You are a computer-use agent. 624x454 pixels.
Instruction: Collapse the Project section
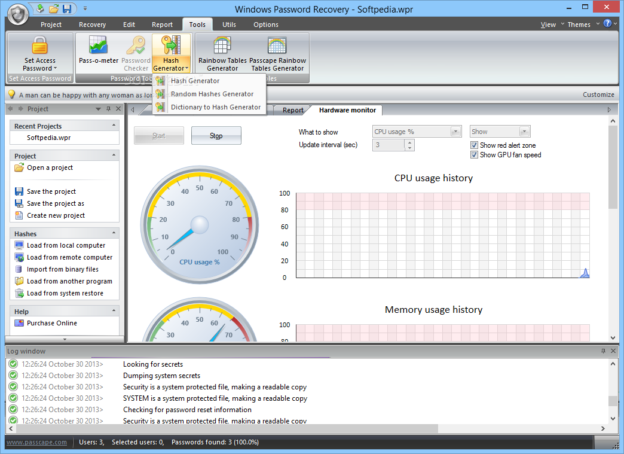[114, 156]
